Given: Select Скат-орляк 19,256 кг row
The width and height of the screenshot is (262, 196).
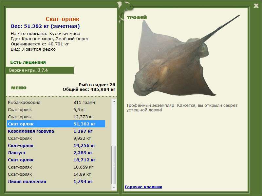Looking at the screenshot, I should [x=56, y=145].
